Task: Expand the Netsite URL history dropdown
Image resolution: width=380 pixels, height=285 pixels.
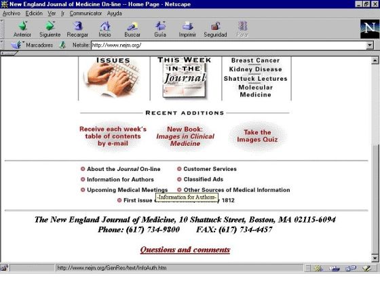Action: [x=370, y=45]
